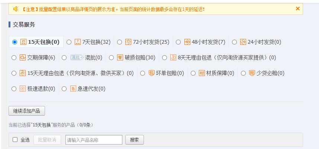
Task: Click the 混批 badge icon
Action: pos(77,57)
